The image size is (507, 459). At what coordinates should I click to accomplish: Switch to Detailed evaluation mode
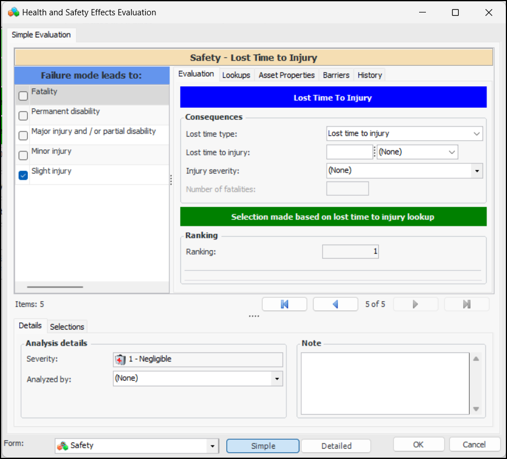pyautogui.click(x=336, y=446)
